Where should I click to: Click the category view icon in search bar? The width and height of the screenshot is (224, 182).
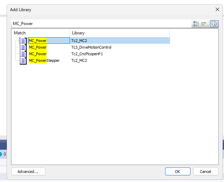[x=196, y=24]
